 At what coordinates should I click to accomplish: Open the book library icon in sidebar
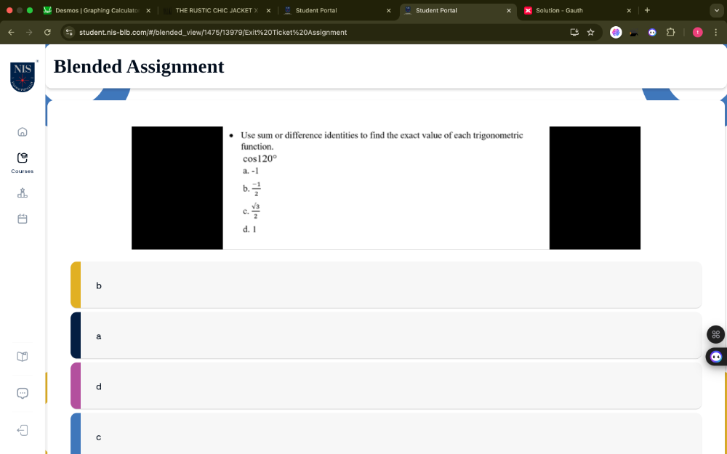[x=23, y=357]
